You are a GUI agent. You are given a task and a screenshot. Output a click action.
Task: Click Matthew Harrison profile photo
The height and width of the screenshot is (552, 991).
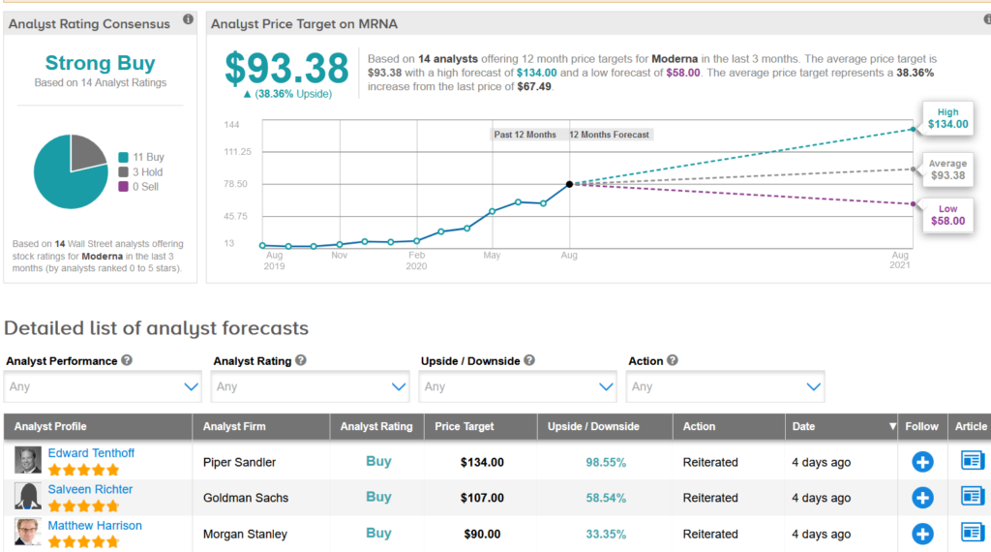pos(28,533)
